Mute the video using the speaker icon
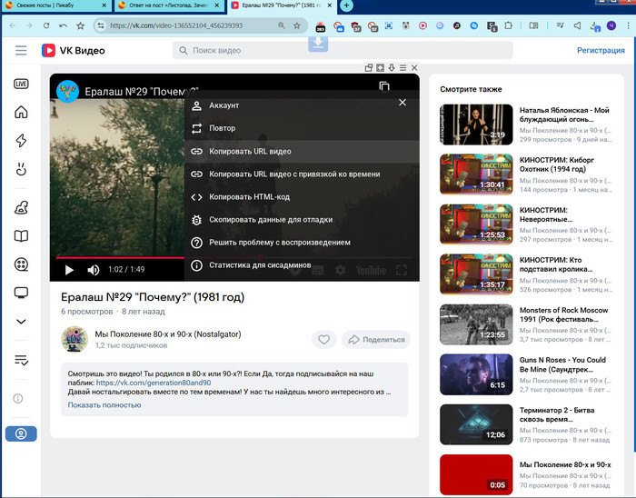 (x=93, y=270)
